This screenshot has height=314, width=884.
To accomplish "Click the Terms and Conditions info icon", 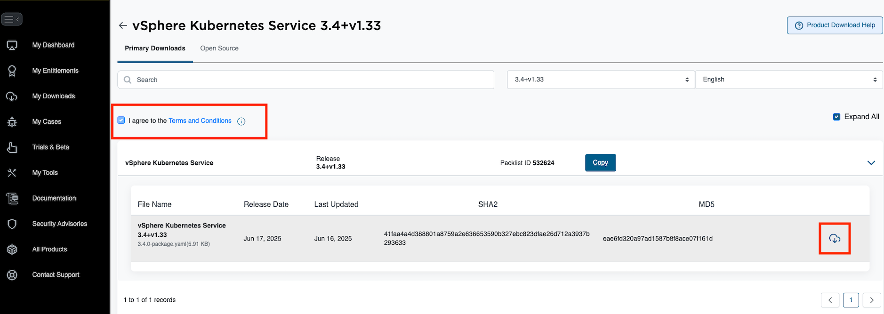I will click(x=241, y=121).
